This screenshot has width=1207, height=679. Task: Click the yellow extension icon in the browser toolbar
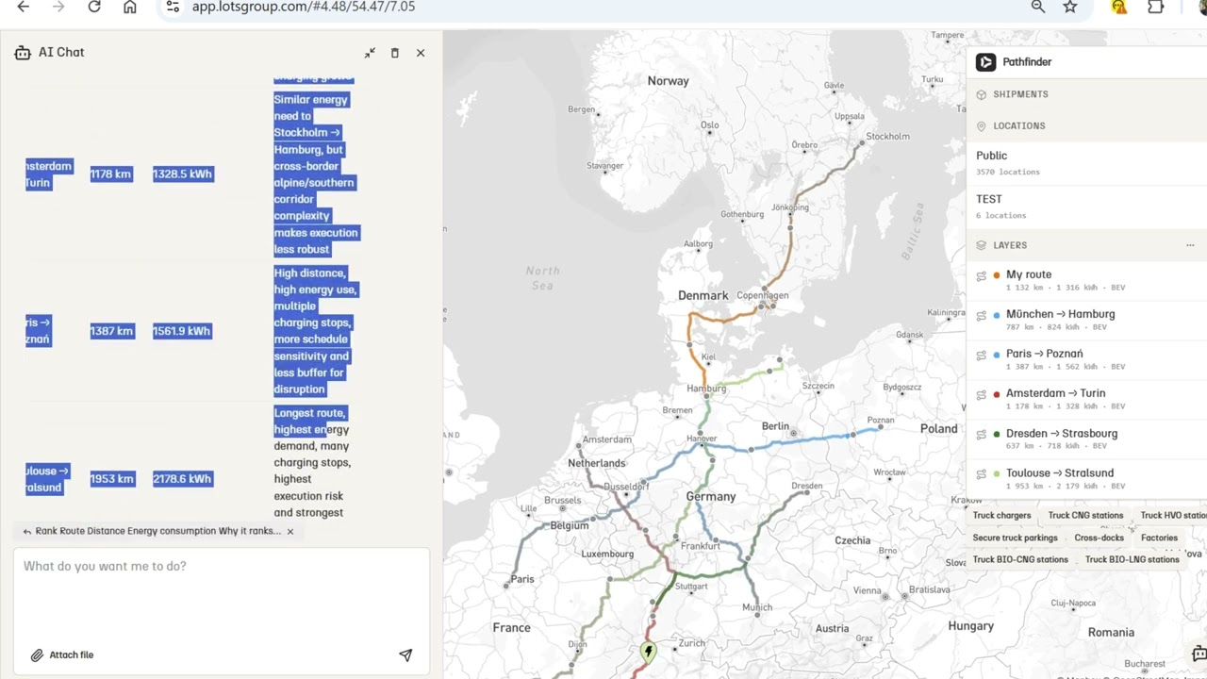coord(1119,7)
